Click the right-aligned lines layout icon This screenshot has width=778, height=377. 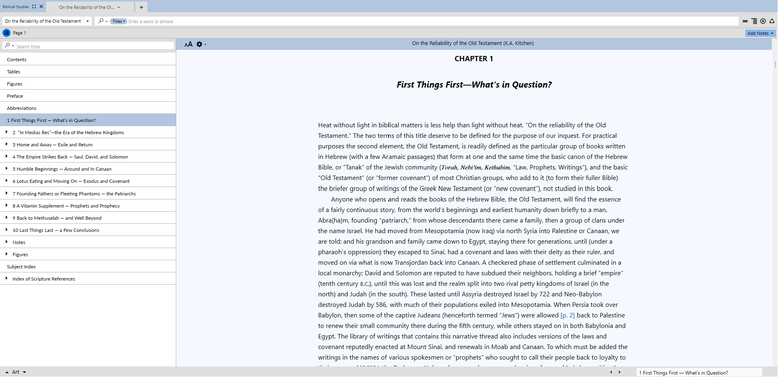point(754,21)
